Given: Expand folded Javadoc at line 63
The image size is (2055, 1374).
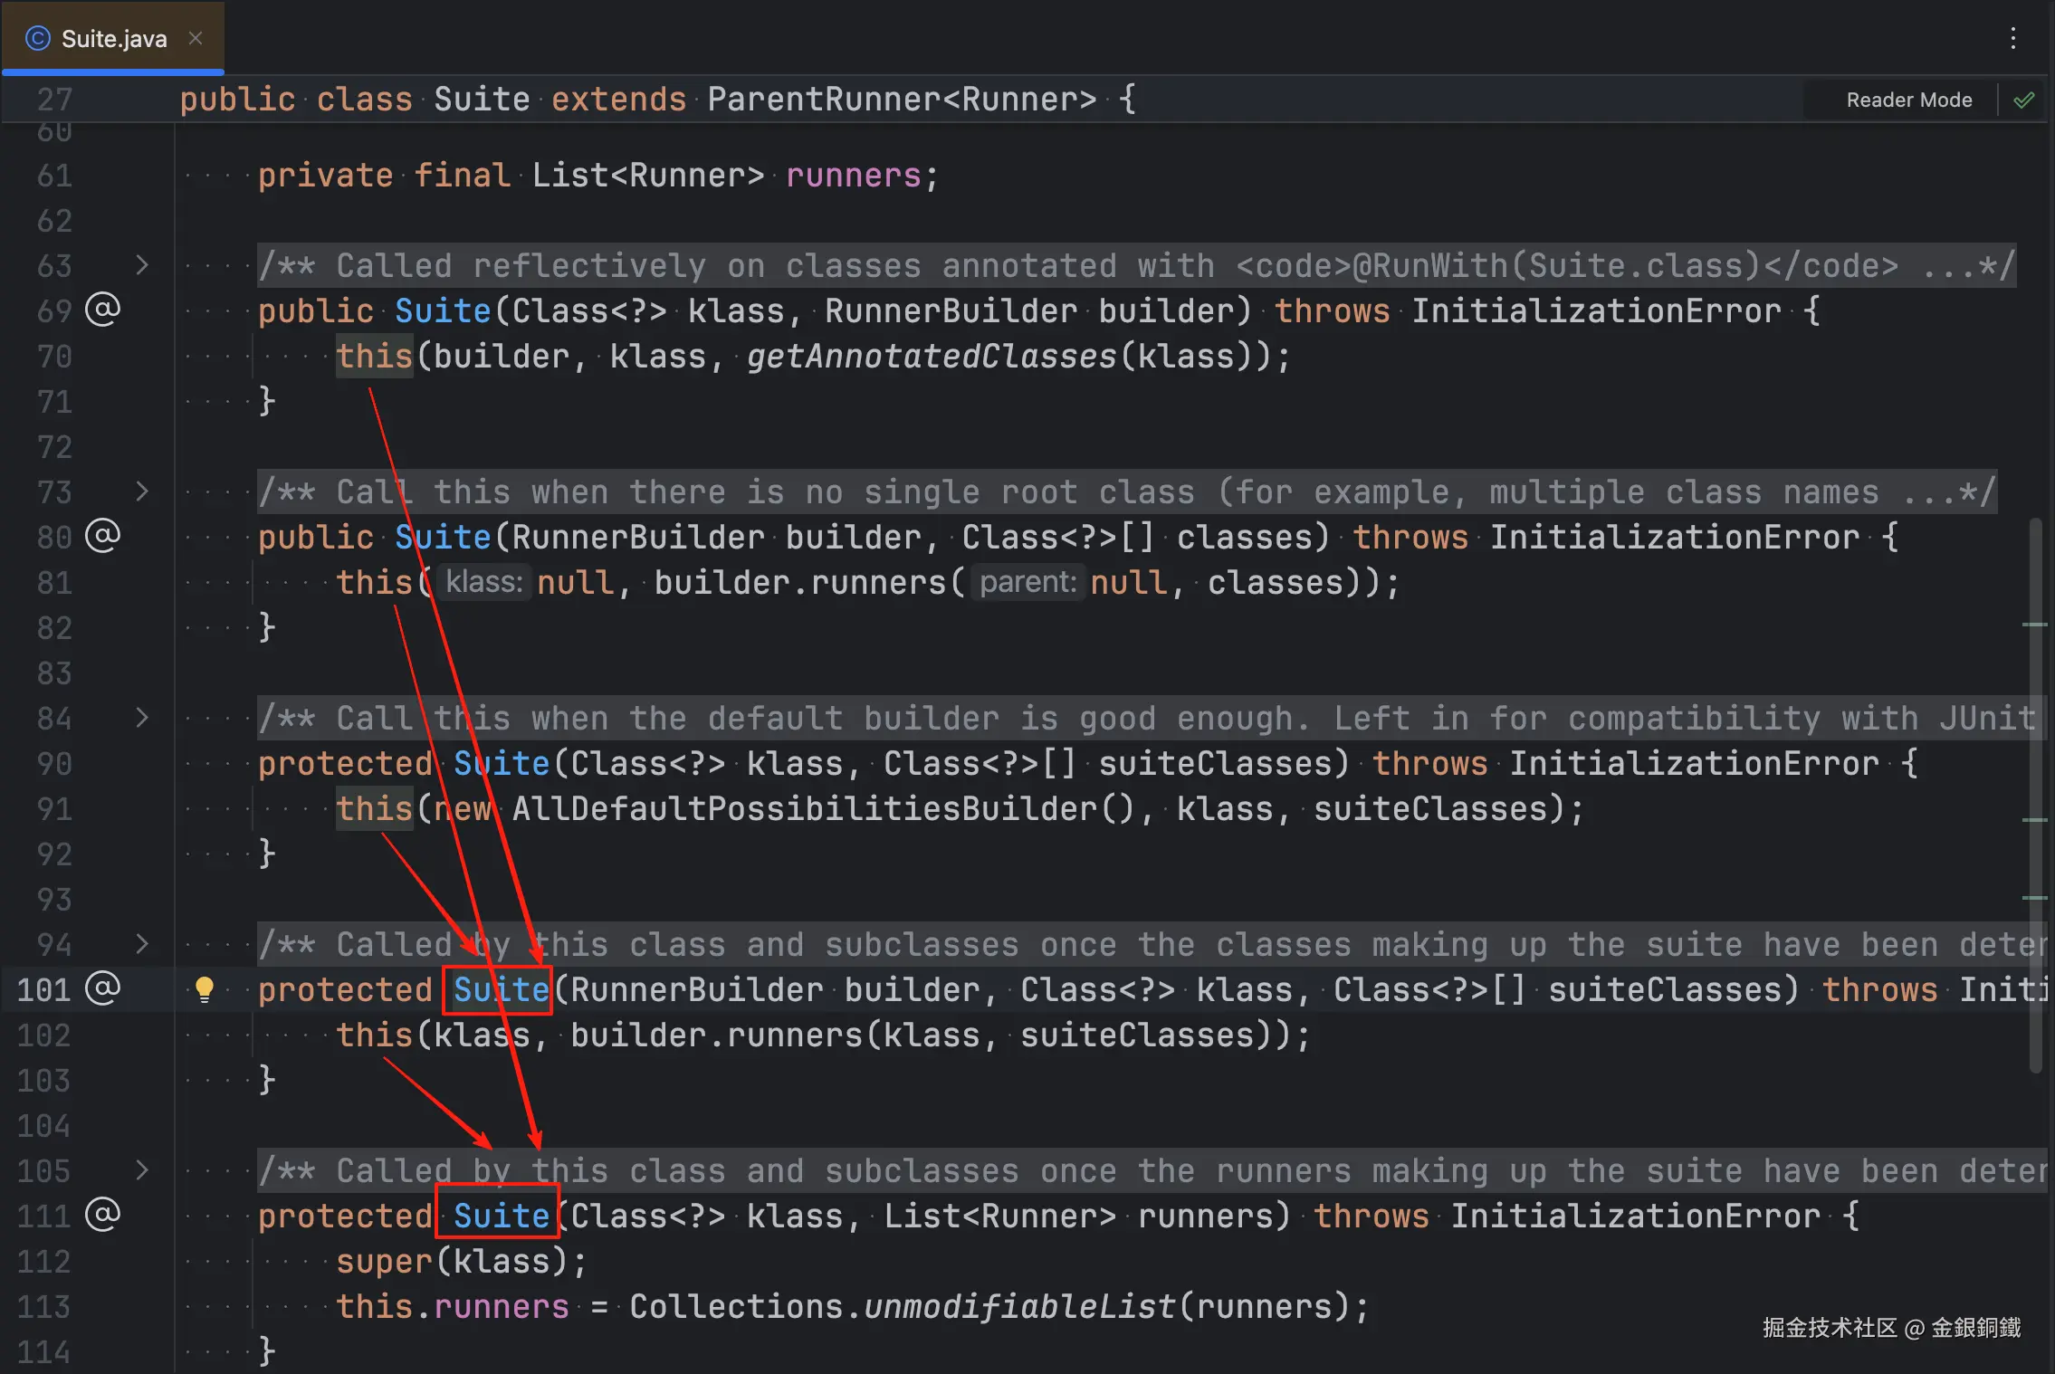Looking at the screenshot, I should pyautogui.click(x=142, y=265).
